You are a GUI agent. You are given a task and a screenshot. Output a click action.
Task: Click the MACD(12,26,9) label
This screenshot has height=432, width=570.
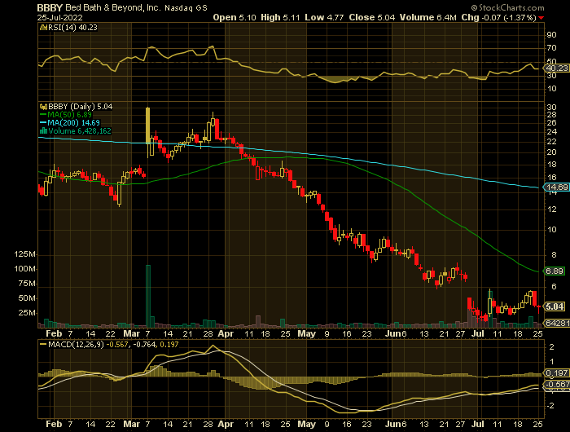pyautogui.click(x=76, y=344)
